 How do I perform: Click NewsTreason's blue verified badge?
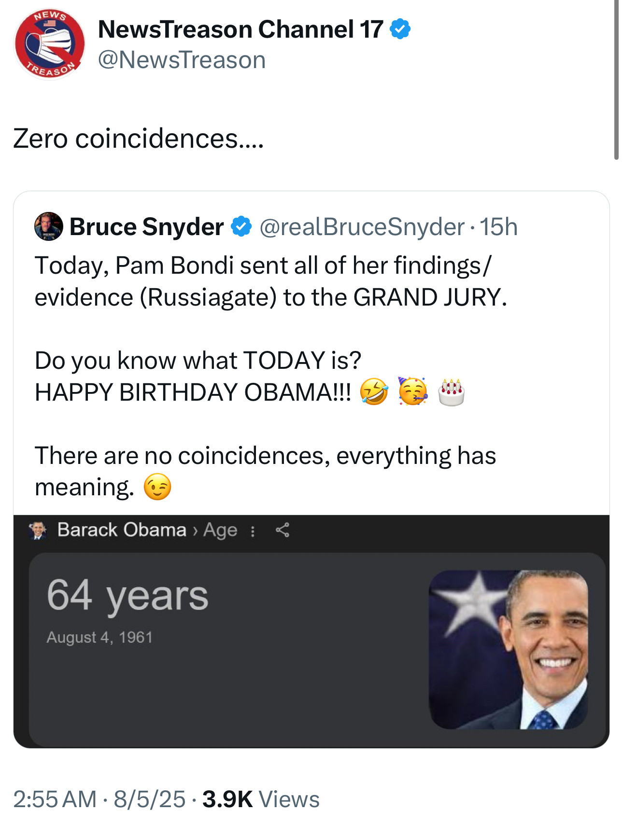click(400, 29)
